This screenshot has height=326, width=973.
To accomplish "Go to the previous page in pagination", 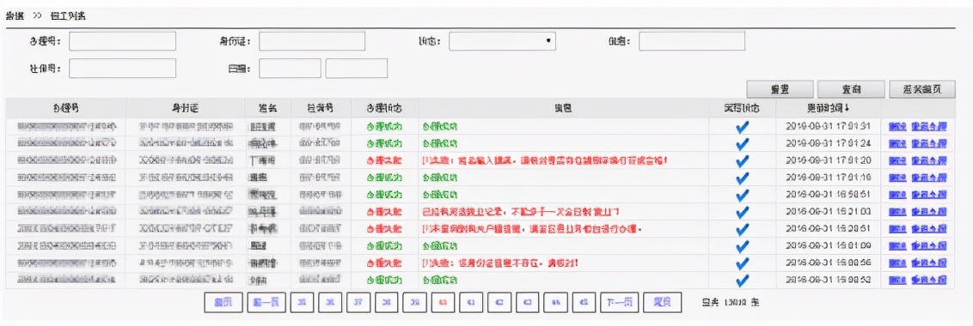I will point(266,303).
